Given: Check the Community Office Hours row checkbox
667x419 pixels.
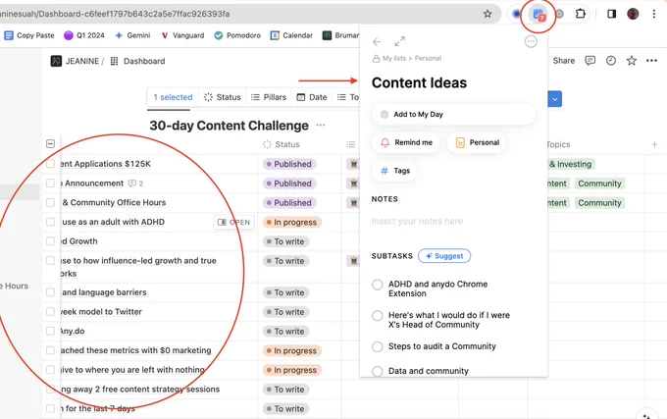Looking at the screenshot, I should pyautogui.click(x=50, y=202).
